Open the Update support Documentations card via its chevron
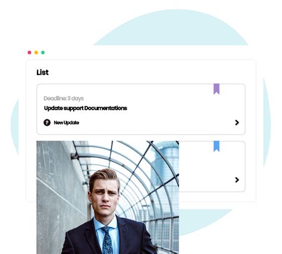Image resolution: width=282 pixels, height=254 pixels. point(237,122)
